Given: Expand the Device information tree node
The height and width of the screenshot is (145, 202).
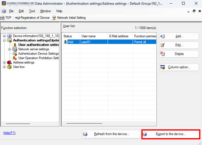Looking at the screenshot, I should 4,36.
